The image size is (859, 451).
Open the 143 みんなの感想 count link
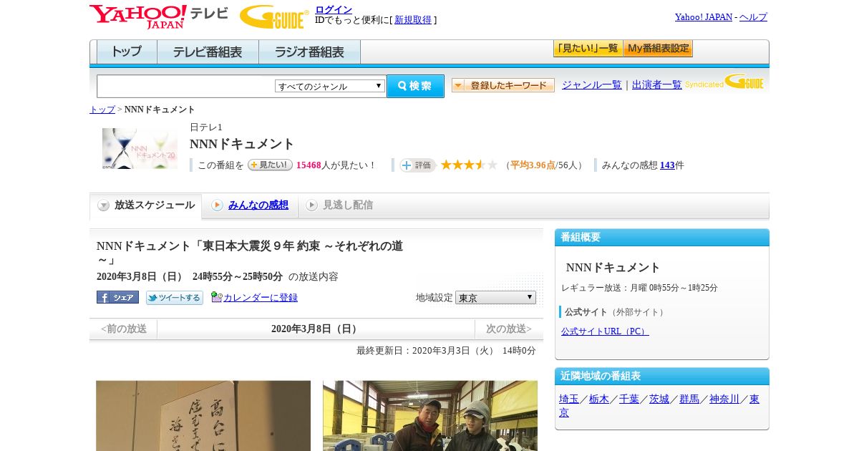pos(667,165)
